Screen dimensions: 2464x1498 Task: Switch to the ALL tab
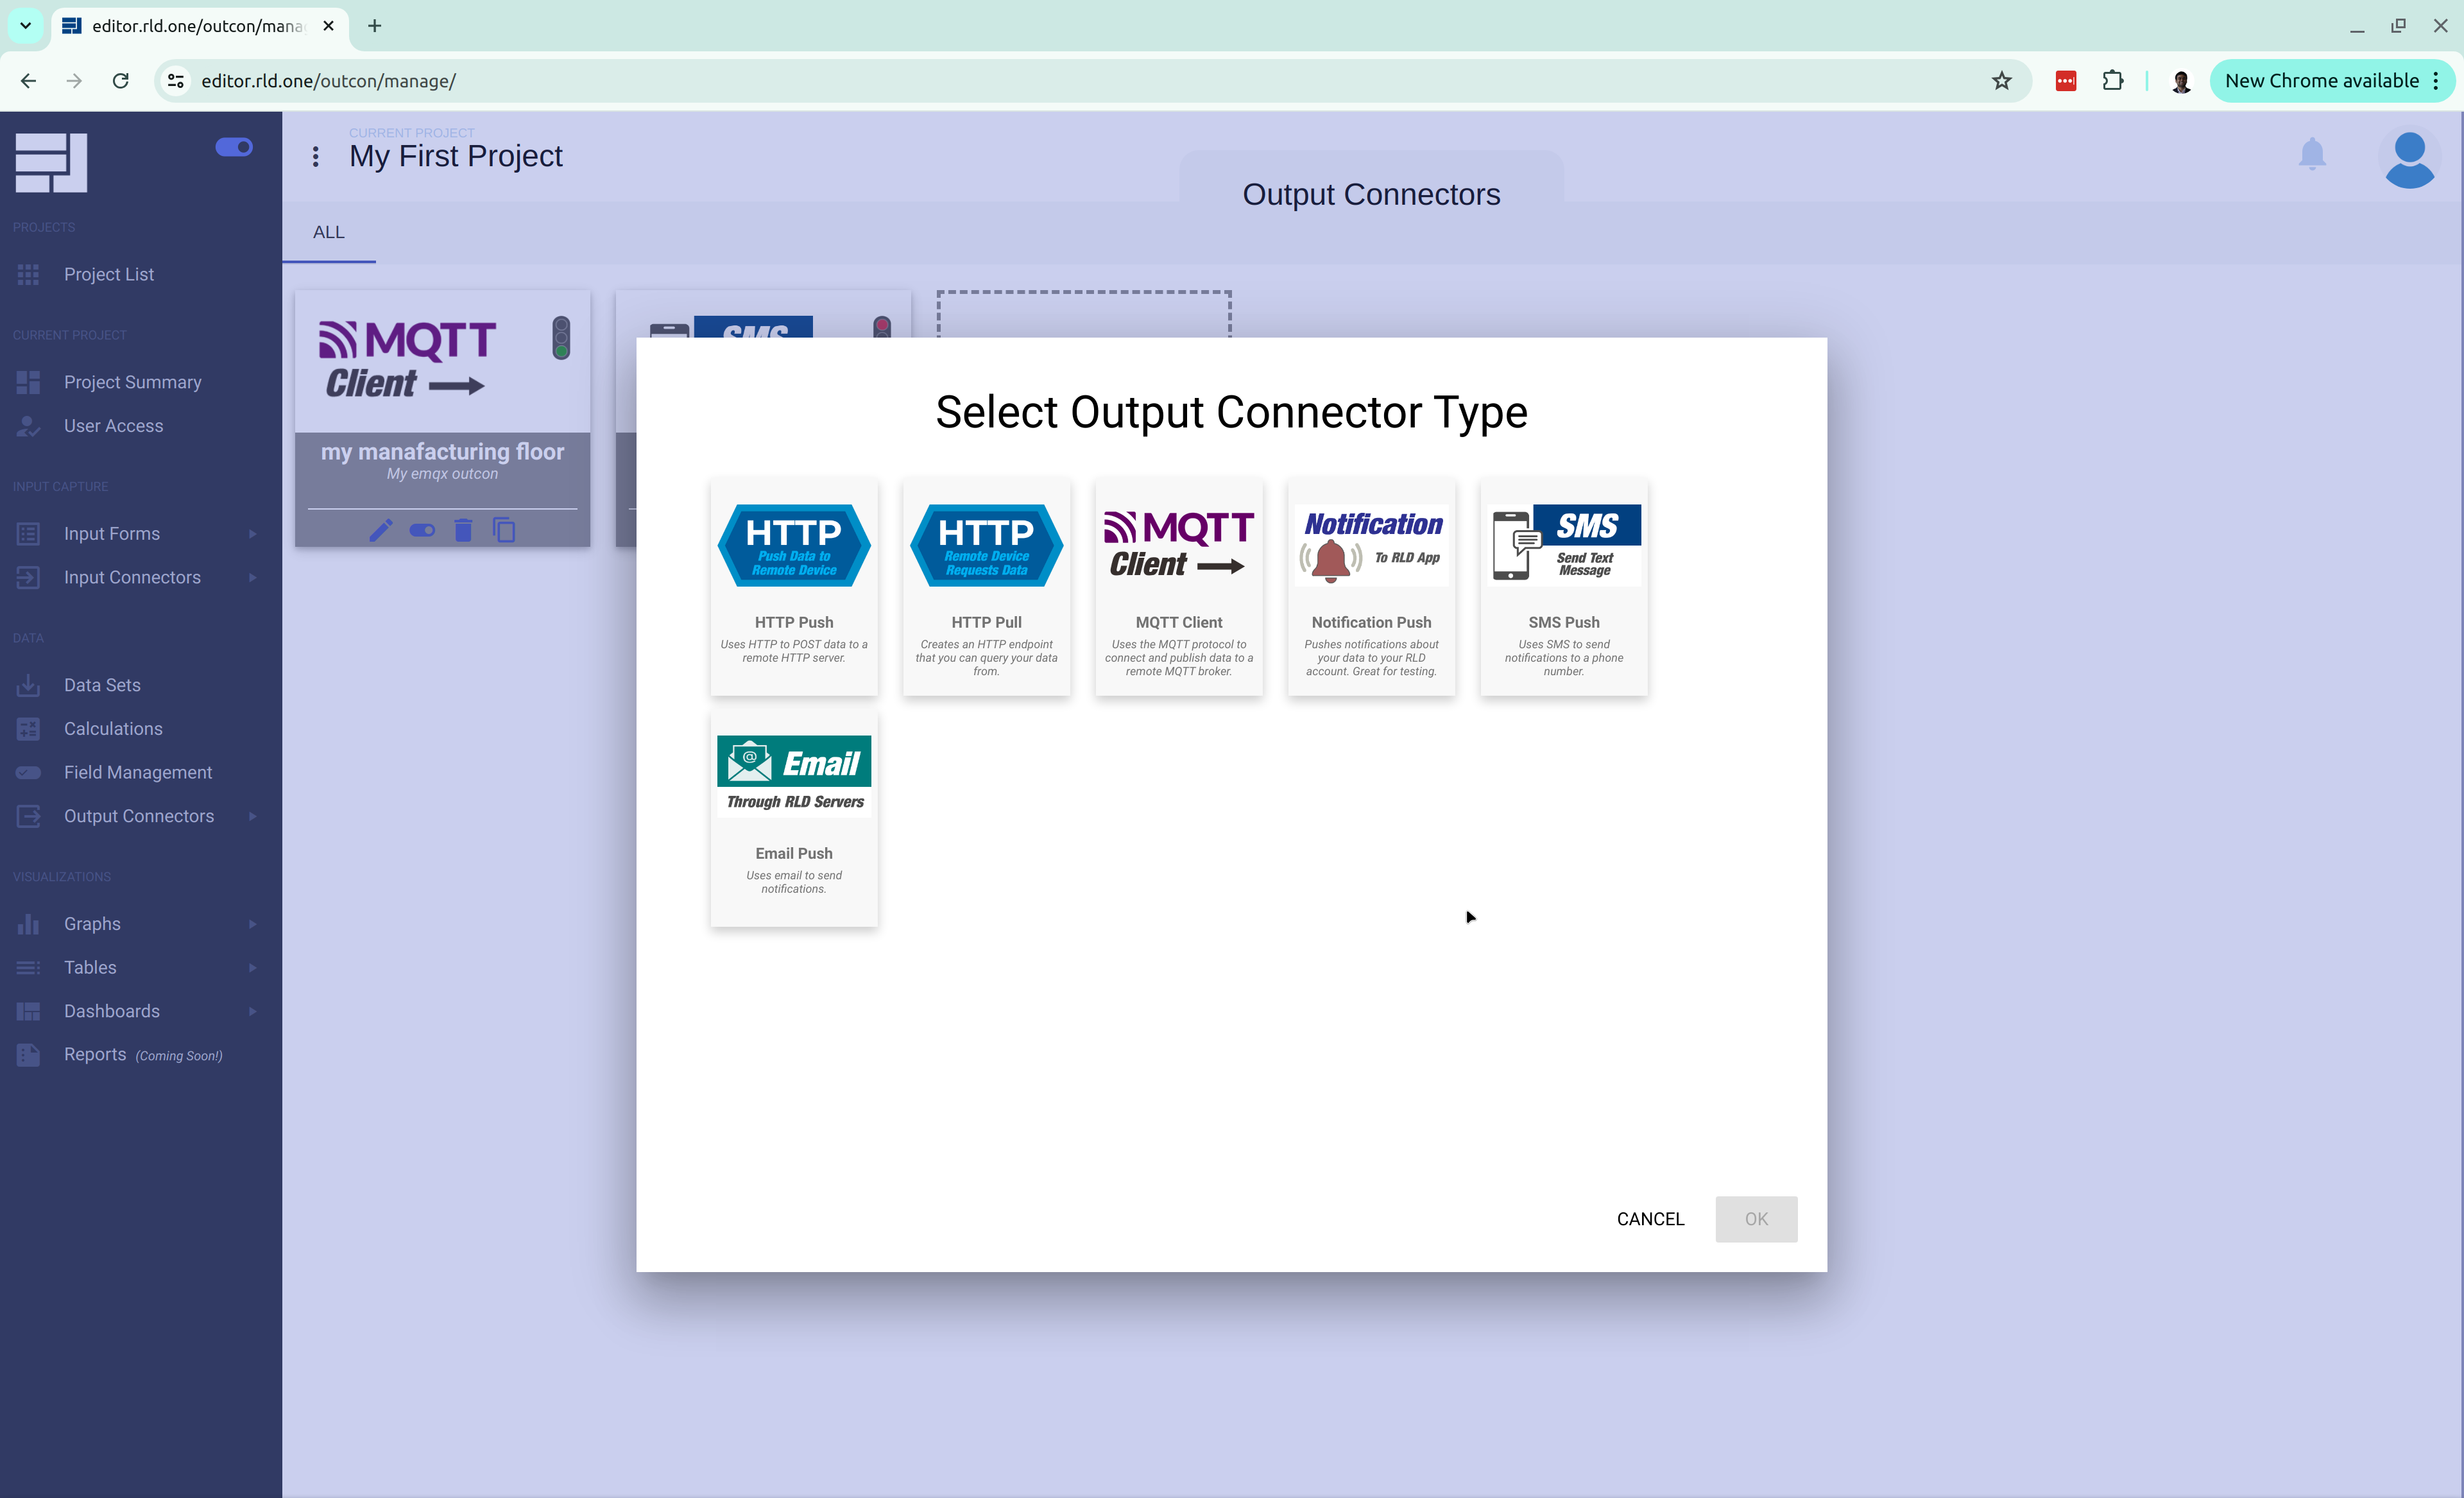click(329, 232)
